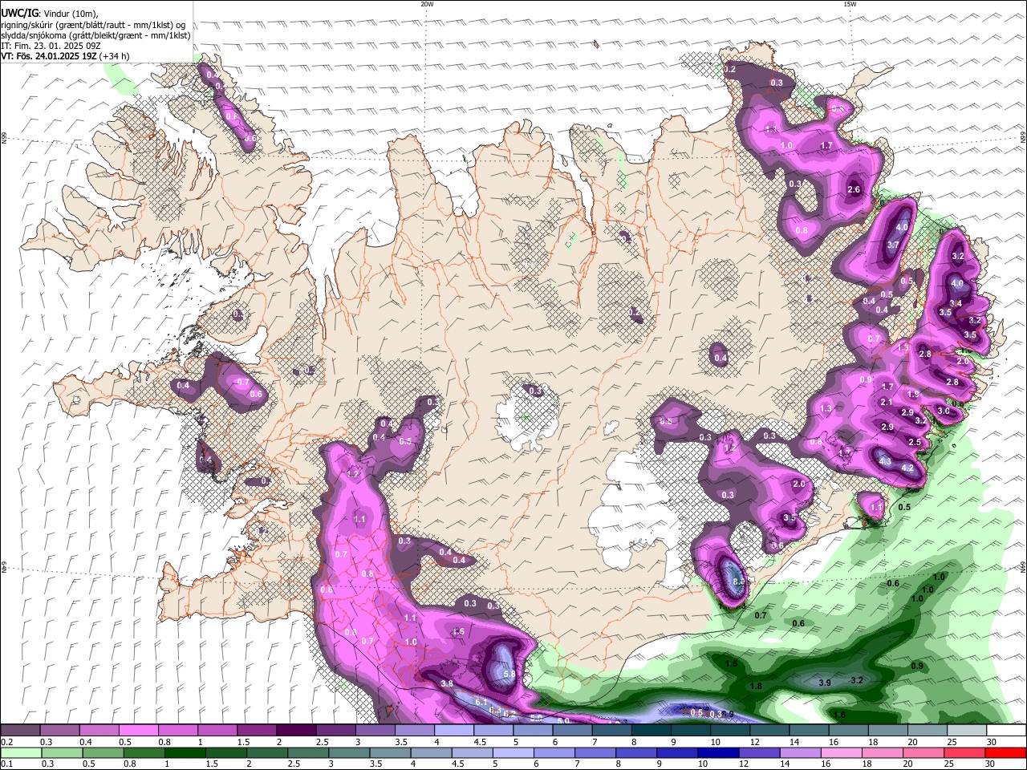Click the 'slydda/snjókoma' legend description line

95,34
